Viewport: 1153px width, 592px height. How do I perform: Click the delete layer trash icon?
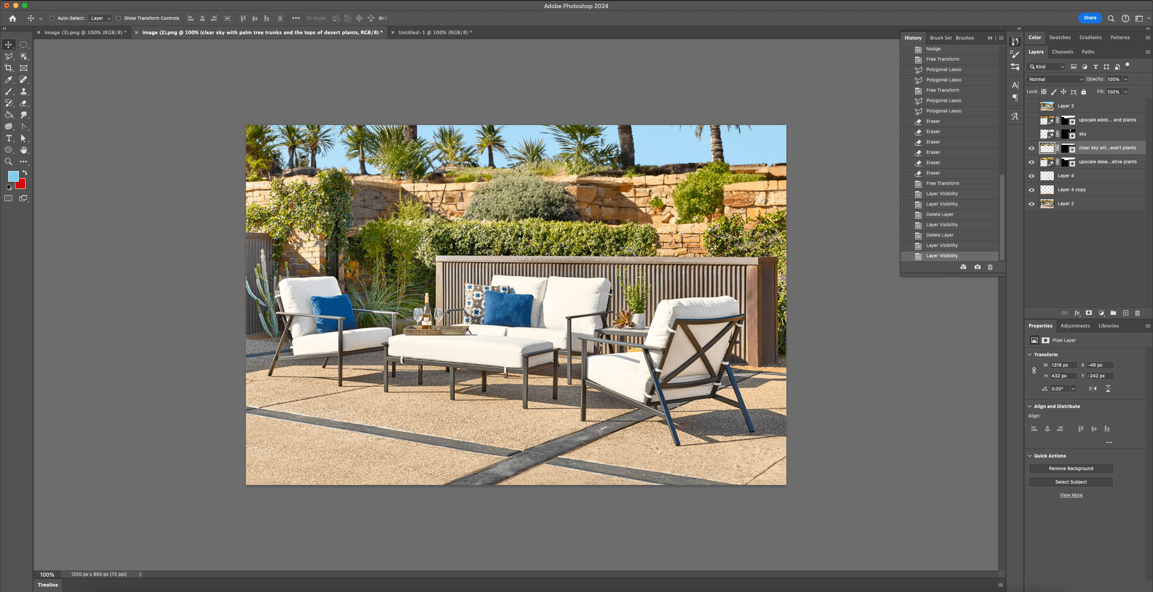pyautogui.click(x=1137, y=313)
